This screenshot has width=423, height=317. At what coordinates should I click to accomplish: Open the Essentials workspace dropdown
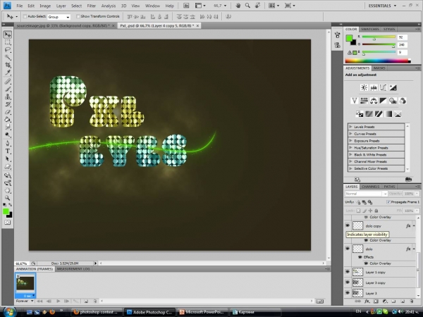tap(382, 6)
